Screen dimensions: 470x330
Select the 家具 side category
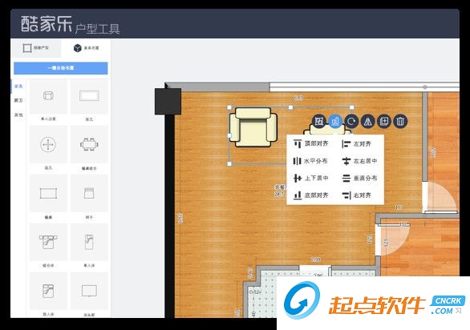point(18,87)
